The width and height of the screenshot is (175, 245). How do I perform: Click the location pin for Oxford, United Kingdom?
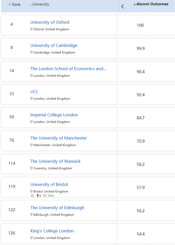click(x=32, y=29)
